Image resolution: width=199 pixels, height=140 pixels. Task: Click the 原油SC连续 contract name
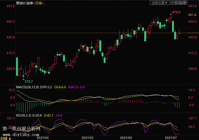(24, 3)
